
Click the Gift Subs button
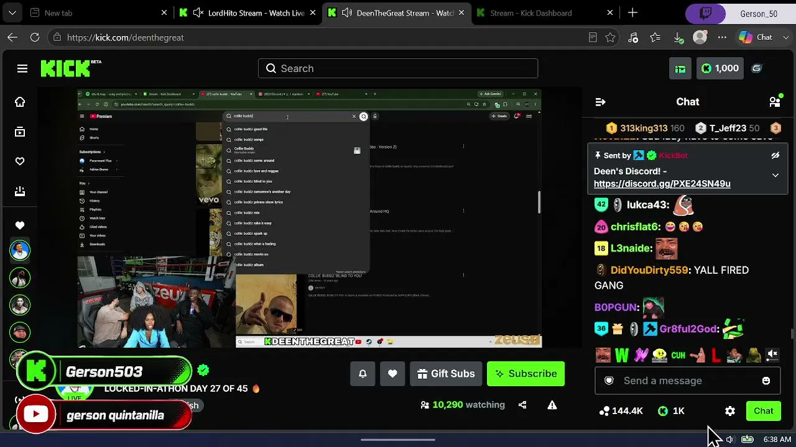(446, 374)
